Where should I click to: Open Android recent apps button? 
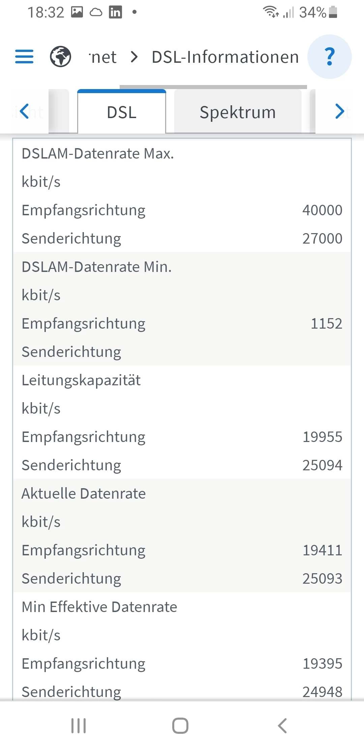pyautogui.click(x=79, y=725)
